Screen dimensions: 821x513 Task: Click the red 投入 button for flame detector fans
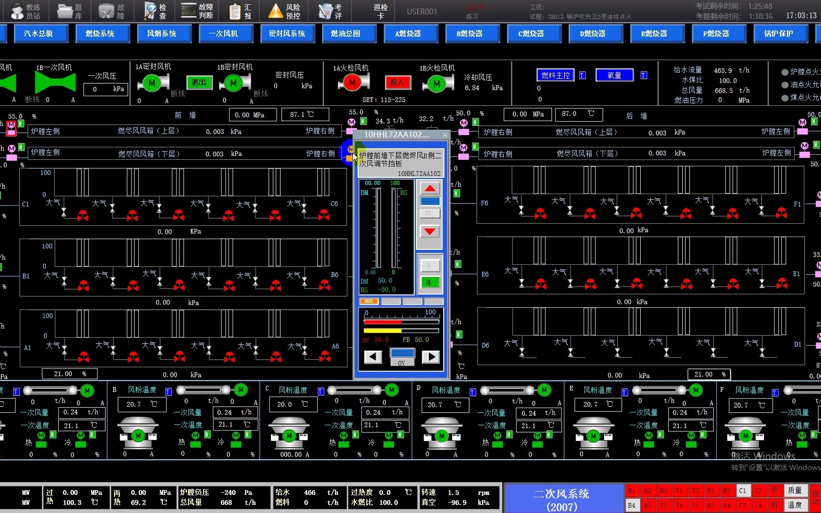[x=397, y=82]
